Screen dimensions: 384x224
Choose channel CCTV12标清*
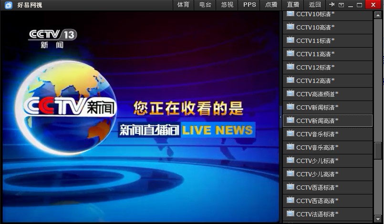tap(328, 67)
